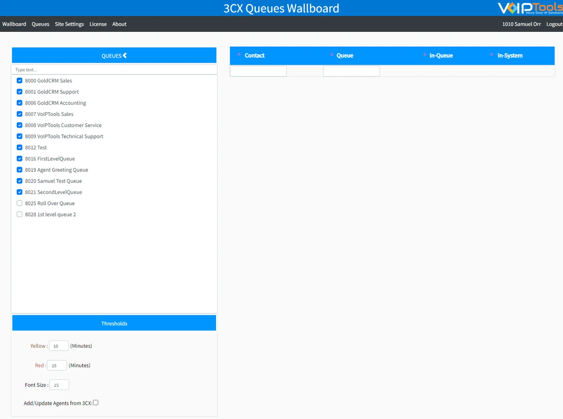Viewport: 563px width, 419px height.
Task: Focus the Contact filter input
Action: [258, 71]
